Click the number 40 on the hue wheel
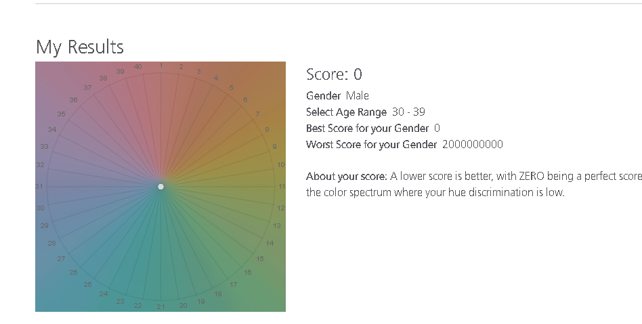This screenshot has width=642, height=324. point(138,66)
